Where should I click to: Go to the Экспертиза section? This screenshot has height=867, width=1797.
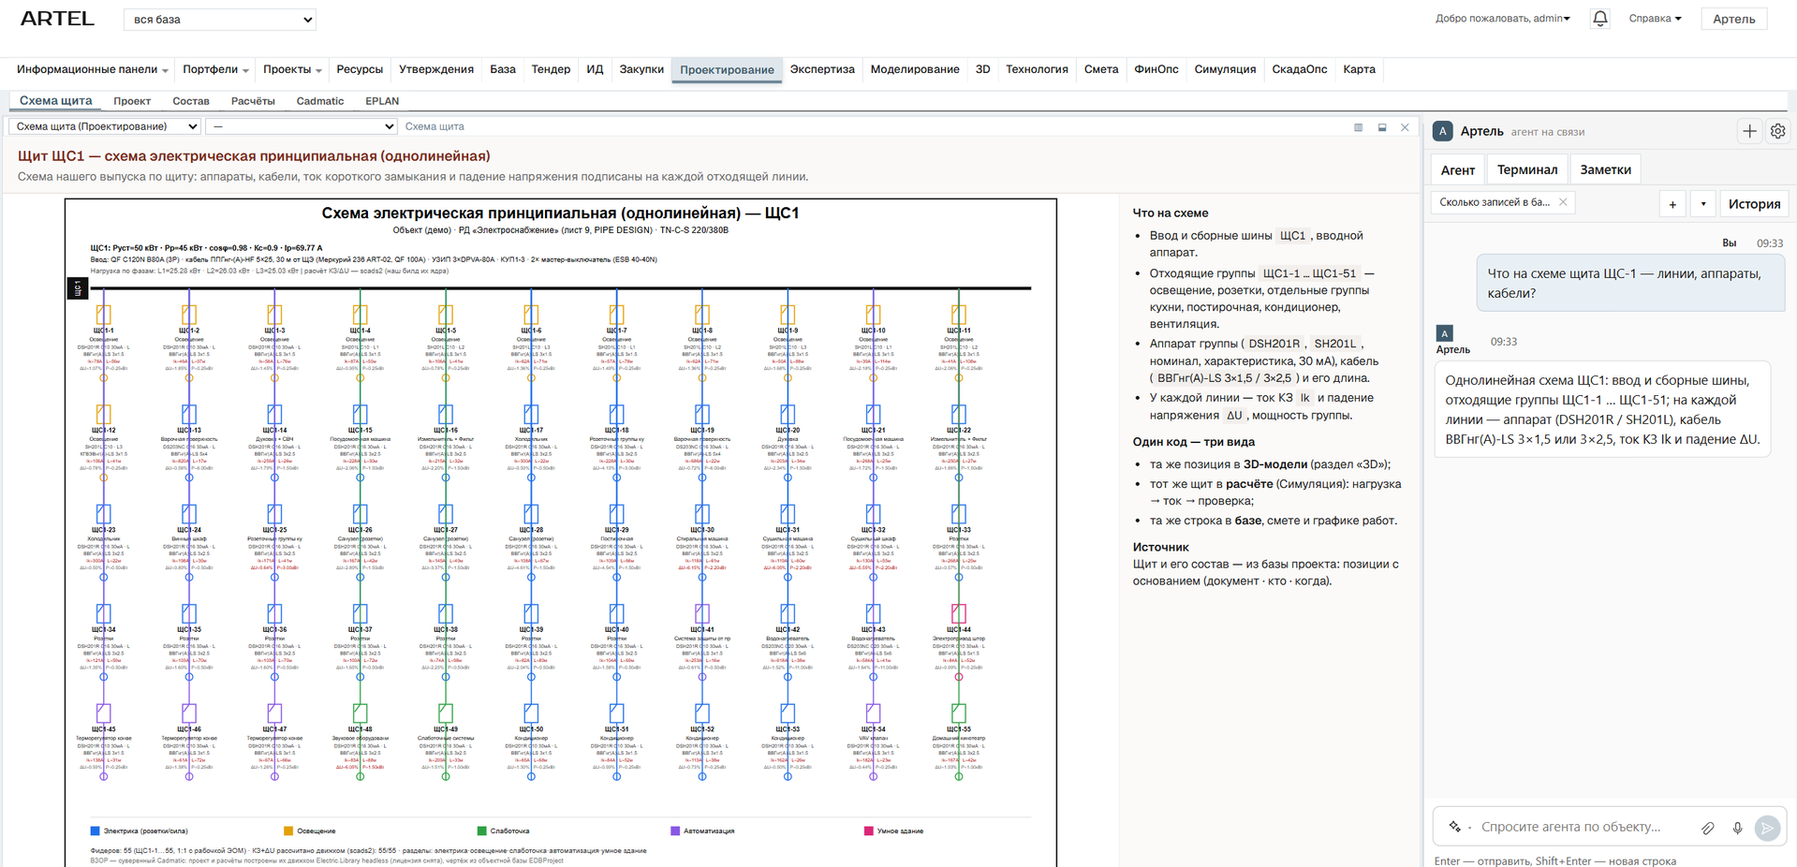coord(822,69)
